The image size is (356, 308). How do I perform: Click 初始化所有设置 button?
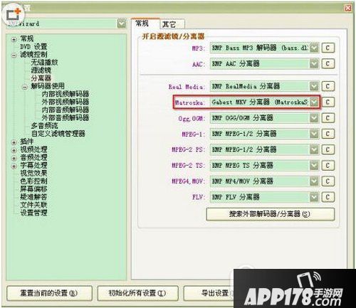tap(137, 293)
